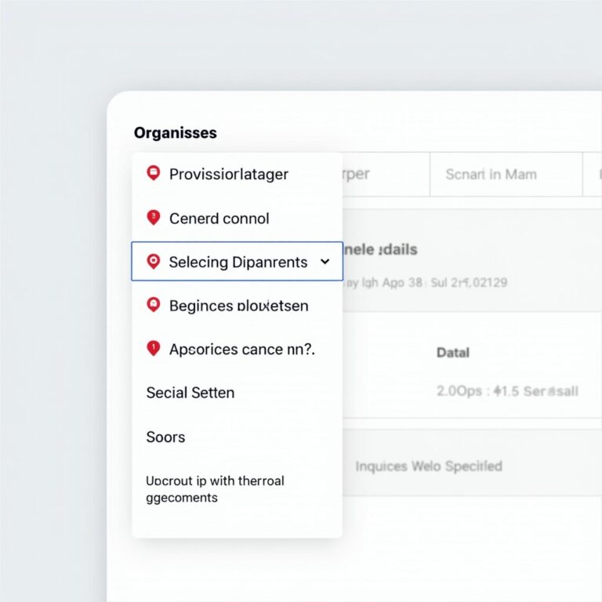Screen dimensions: 602x602
Task: Click the pin icon beside Apsorices cance nn?.
Action: coord(154,348)
